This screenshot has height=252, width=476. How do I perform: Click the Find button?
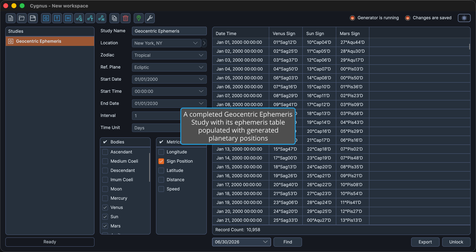pyautogui.click(x=288, y=242)
